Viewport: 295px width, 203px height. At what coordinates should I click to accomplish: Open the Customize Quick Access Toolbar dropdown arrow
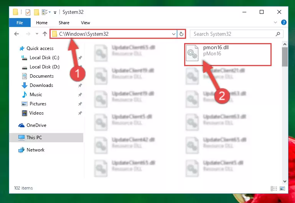click(x=55, y=13)
